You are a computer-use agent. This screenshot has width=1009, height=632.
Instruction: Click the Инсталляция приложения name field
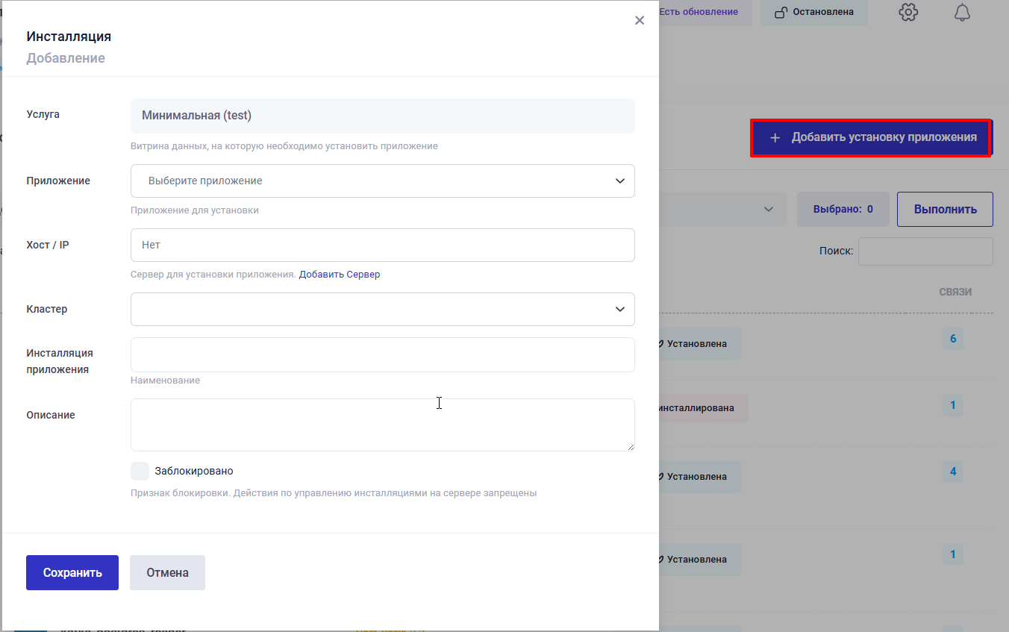[x=382, y=354]
